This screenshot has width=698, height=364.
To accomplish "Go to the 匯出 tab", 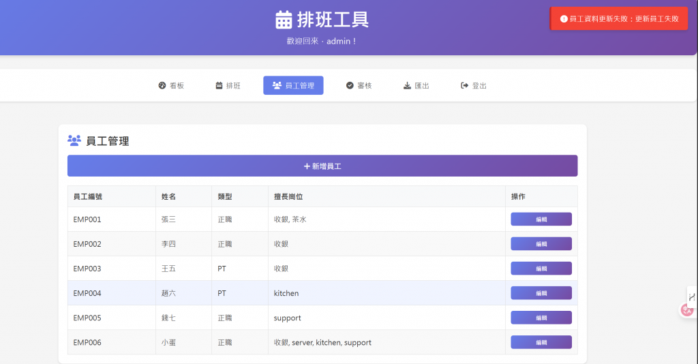I will coord(416,85).
